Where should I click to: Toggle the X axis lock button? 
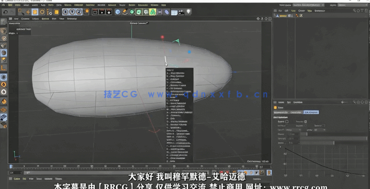65,12
